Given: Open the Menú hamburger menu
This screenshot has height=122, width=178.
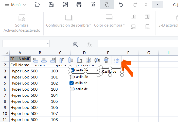Looking at the screenshot, I should click(7, 5).
